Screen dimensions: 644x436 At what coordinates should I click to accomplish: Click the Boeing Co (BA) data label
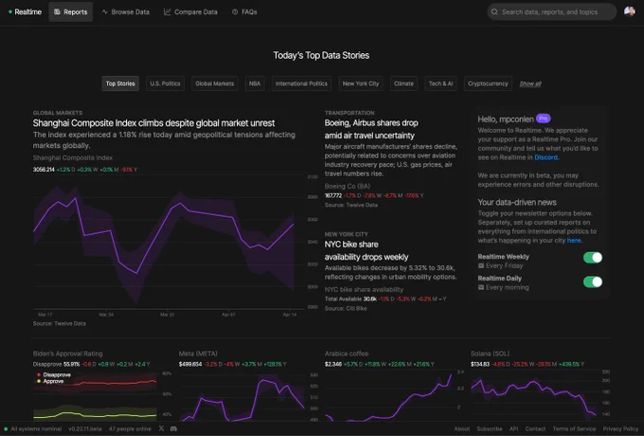point(347,186)
